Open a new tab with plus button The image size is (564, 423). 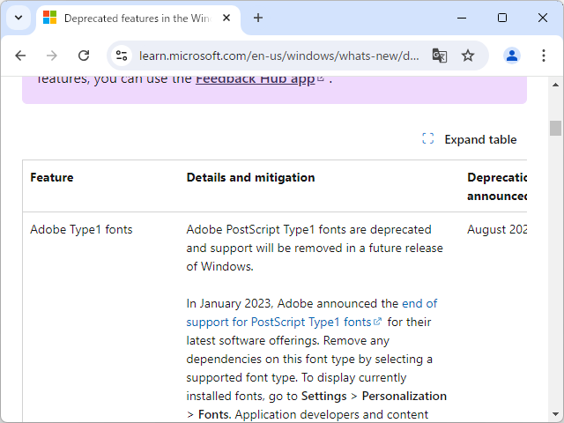pos(258,18)
